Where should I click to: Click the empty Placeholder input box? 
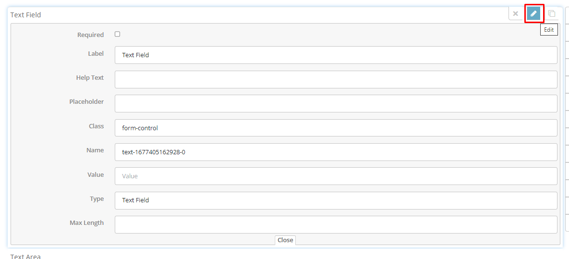[x=336, y=104]
